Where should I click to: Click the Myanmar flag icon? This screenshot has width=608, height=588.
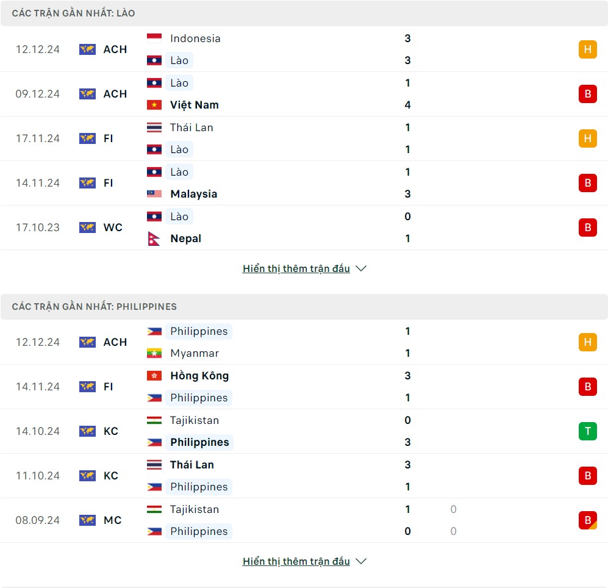[154, 353]
